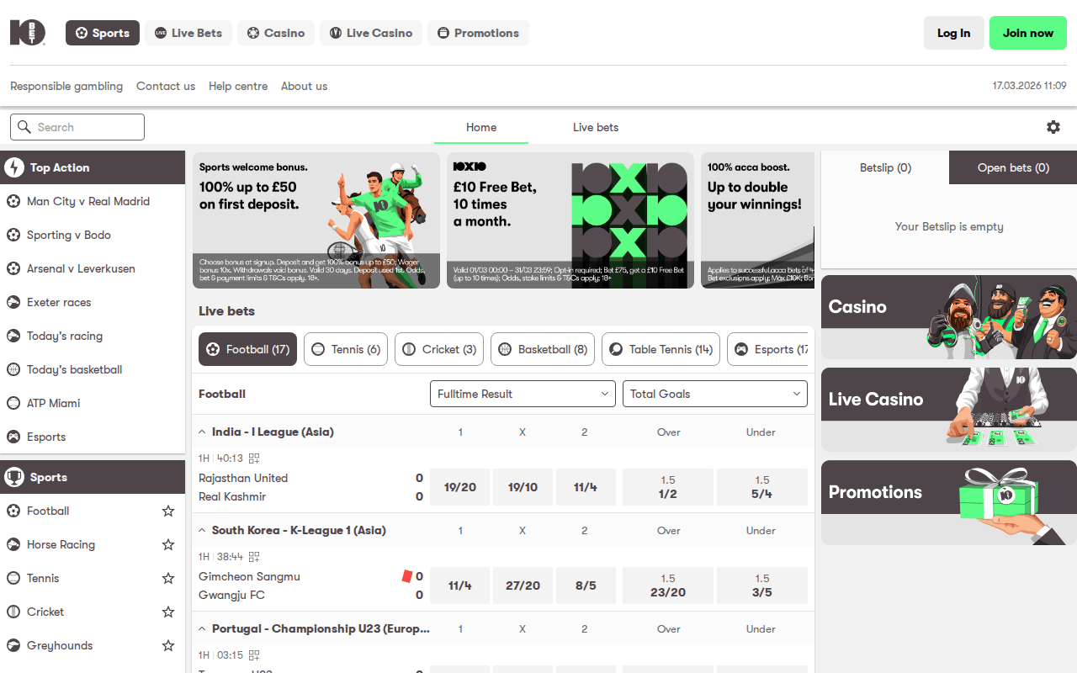Toggle the star next to Horse Racing
Image resolution: width=1077 pixels, height=673 pixels.
[167, 544]
